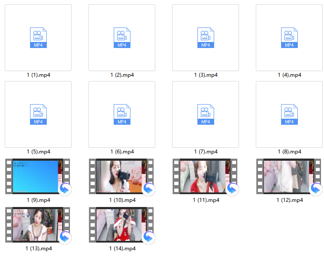Pick the 1 (7).mp4 file icon
Viewport: 324px width, 258px height.
coord(206,114)
